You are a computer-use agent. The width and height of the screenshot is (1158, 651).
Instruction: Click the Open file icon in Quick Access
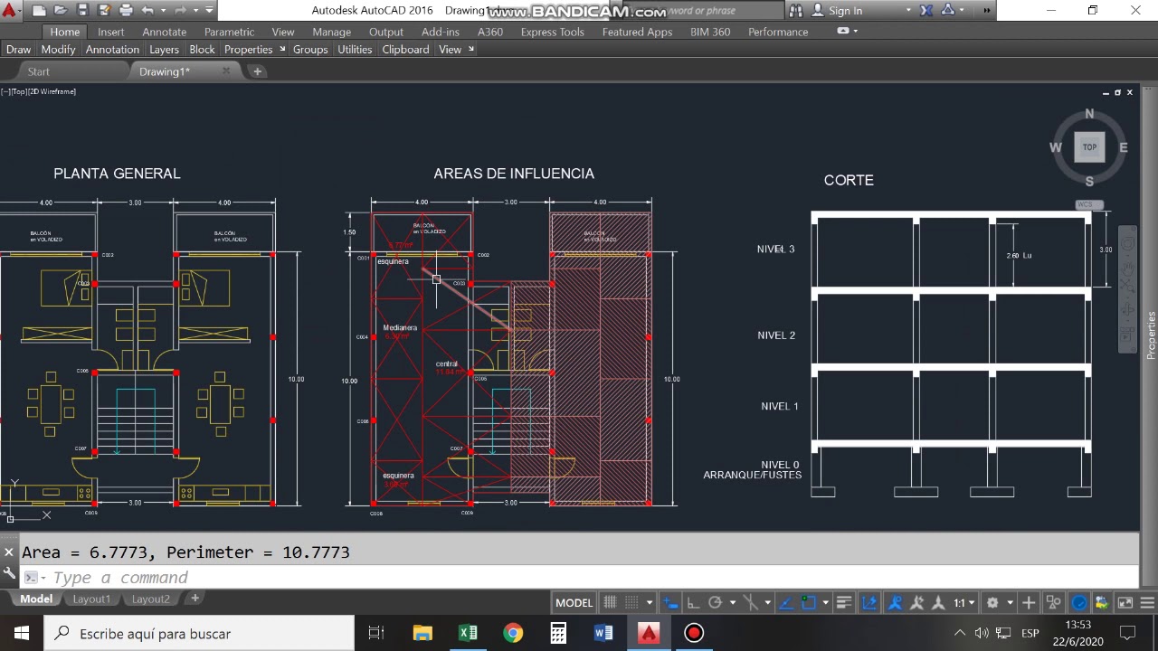[x=61, y=11]
